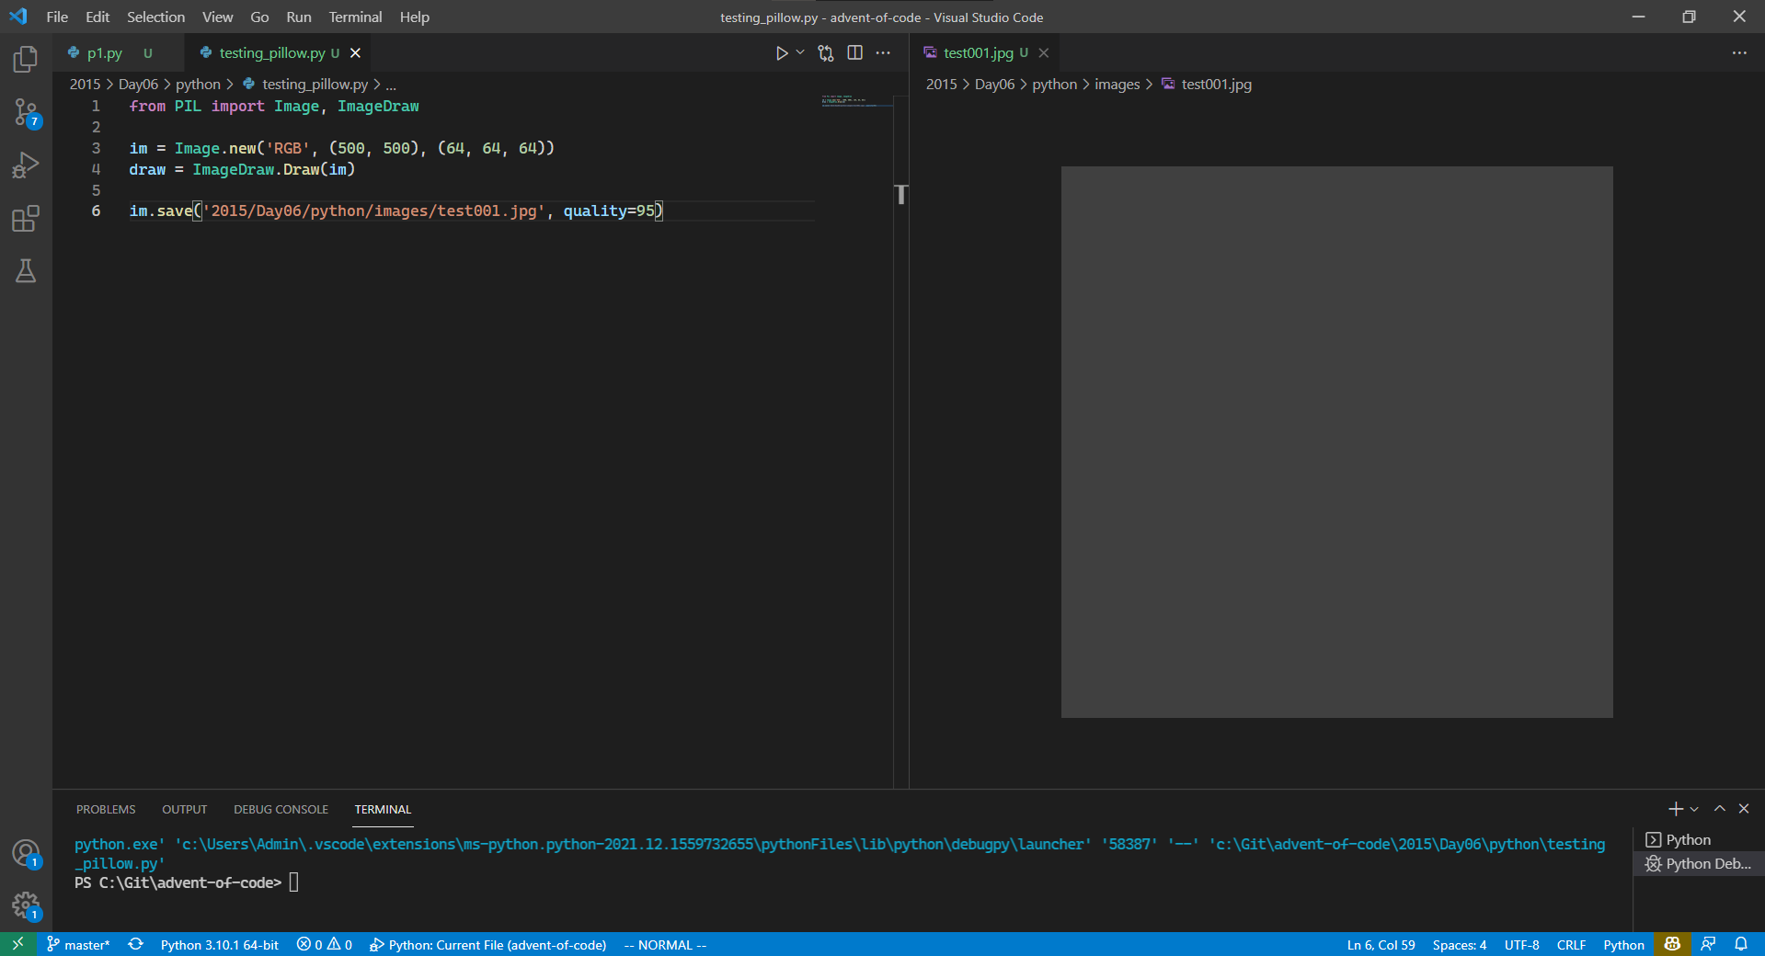Select Python language mode in status bar
Screen dimensions: 1765x956
coord(1623,945)
